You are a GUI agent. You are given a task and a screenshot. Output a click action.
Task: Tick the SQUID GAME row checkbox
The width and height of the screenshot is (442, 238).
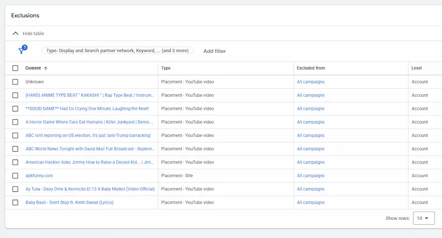[x=15, y=109]
